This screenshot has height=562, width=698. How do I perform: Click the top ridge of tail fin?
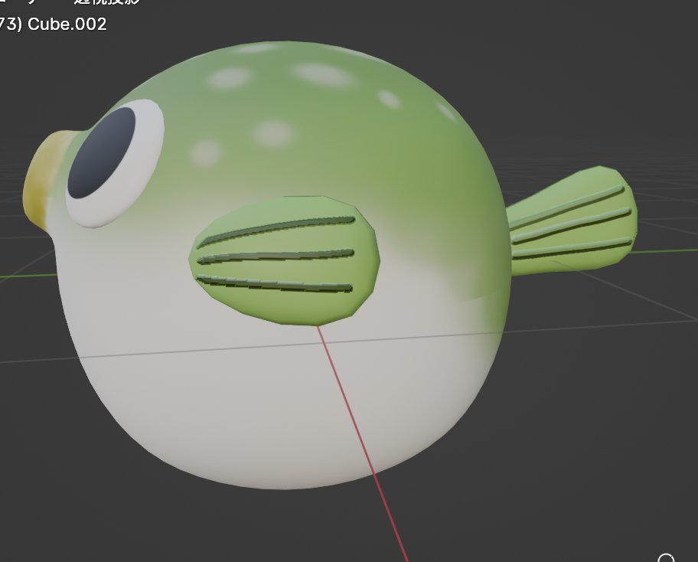(x=566, y=205)
